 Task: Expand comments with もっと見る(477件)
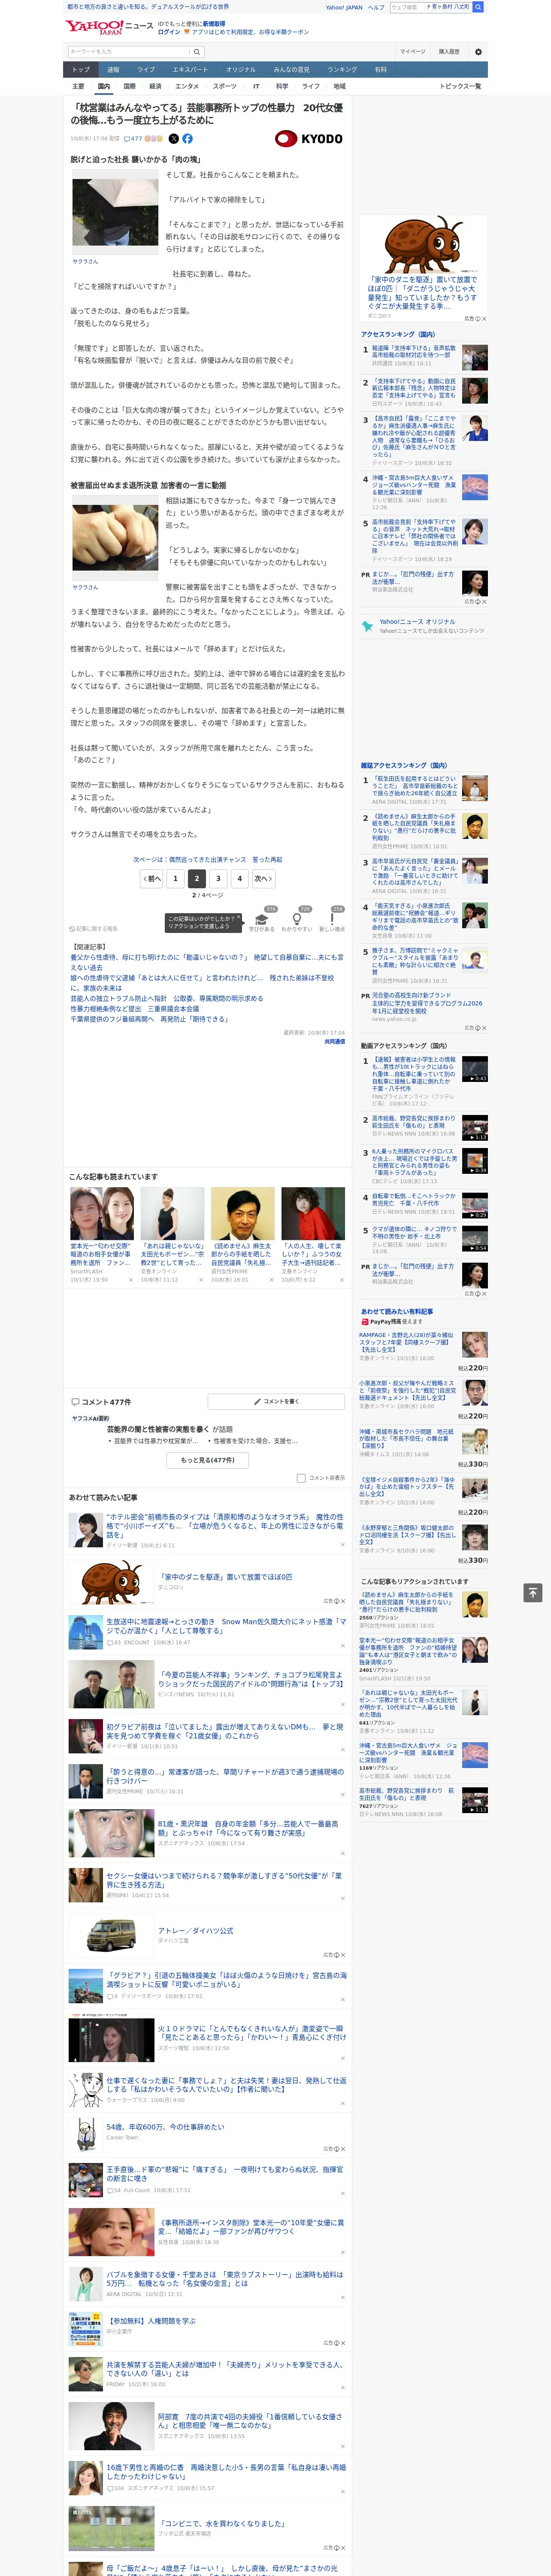click(208, 1460)
